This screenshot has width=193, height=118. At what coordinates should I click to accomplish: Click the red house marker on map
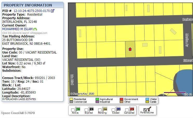coord(130,49)
